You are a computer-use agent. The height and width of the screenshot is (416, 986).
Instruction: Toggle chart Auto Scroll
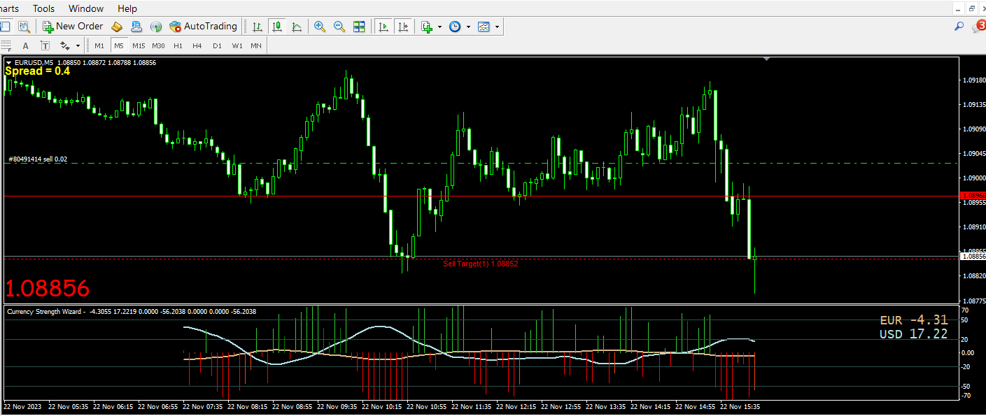tap(383, 27)
